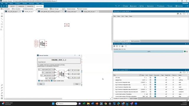Switch to the SKETCH mode tab

[x=12, y=6]
